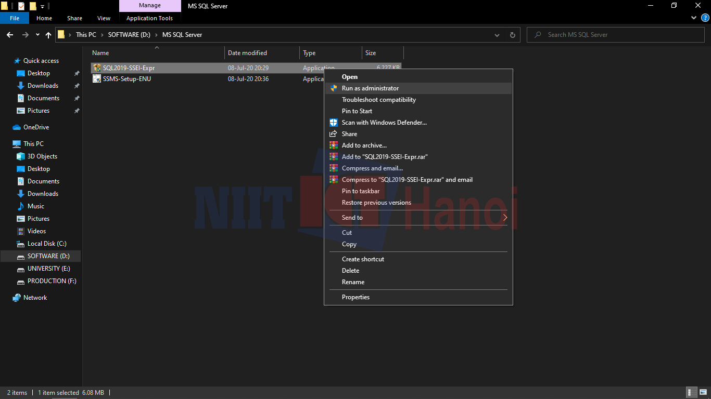Click the Share arrow icon in context menu
Screen dimensions: 711x399
click(x=333, y=134)
